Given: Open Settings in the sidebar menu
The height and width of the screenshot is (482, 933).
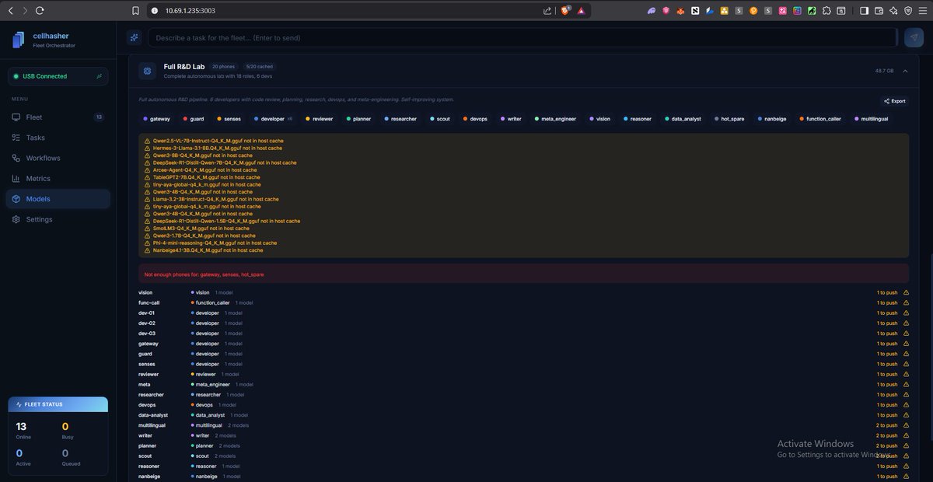Looking at the screenshot, I should 58,219.
